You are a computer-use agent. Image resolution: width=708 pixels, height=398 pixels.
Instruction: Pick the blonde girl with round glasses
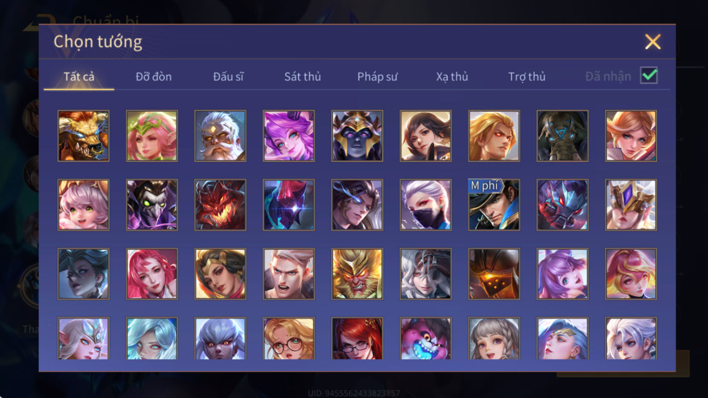(289, 338)
